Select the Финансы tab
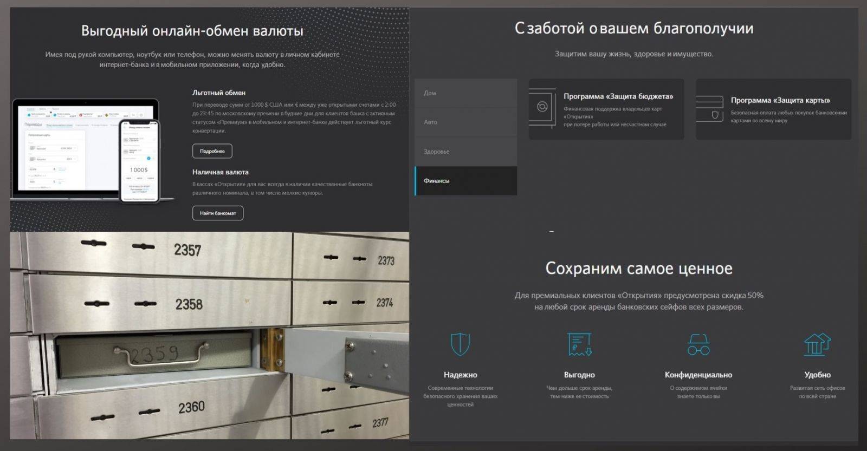 (465, 181)
